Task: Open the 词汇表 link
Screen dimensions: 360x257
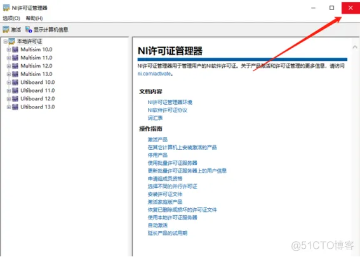Action: (x=155, y=118)
